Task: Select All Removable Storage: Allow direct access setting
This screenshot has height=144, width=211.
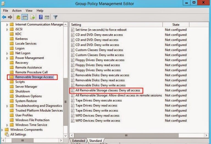Action: click(119, 95)
